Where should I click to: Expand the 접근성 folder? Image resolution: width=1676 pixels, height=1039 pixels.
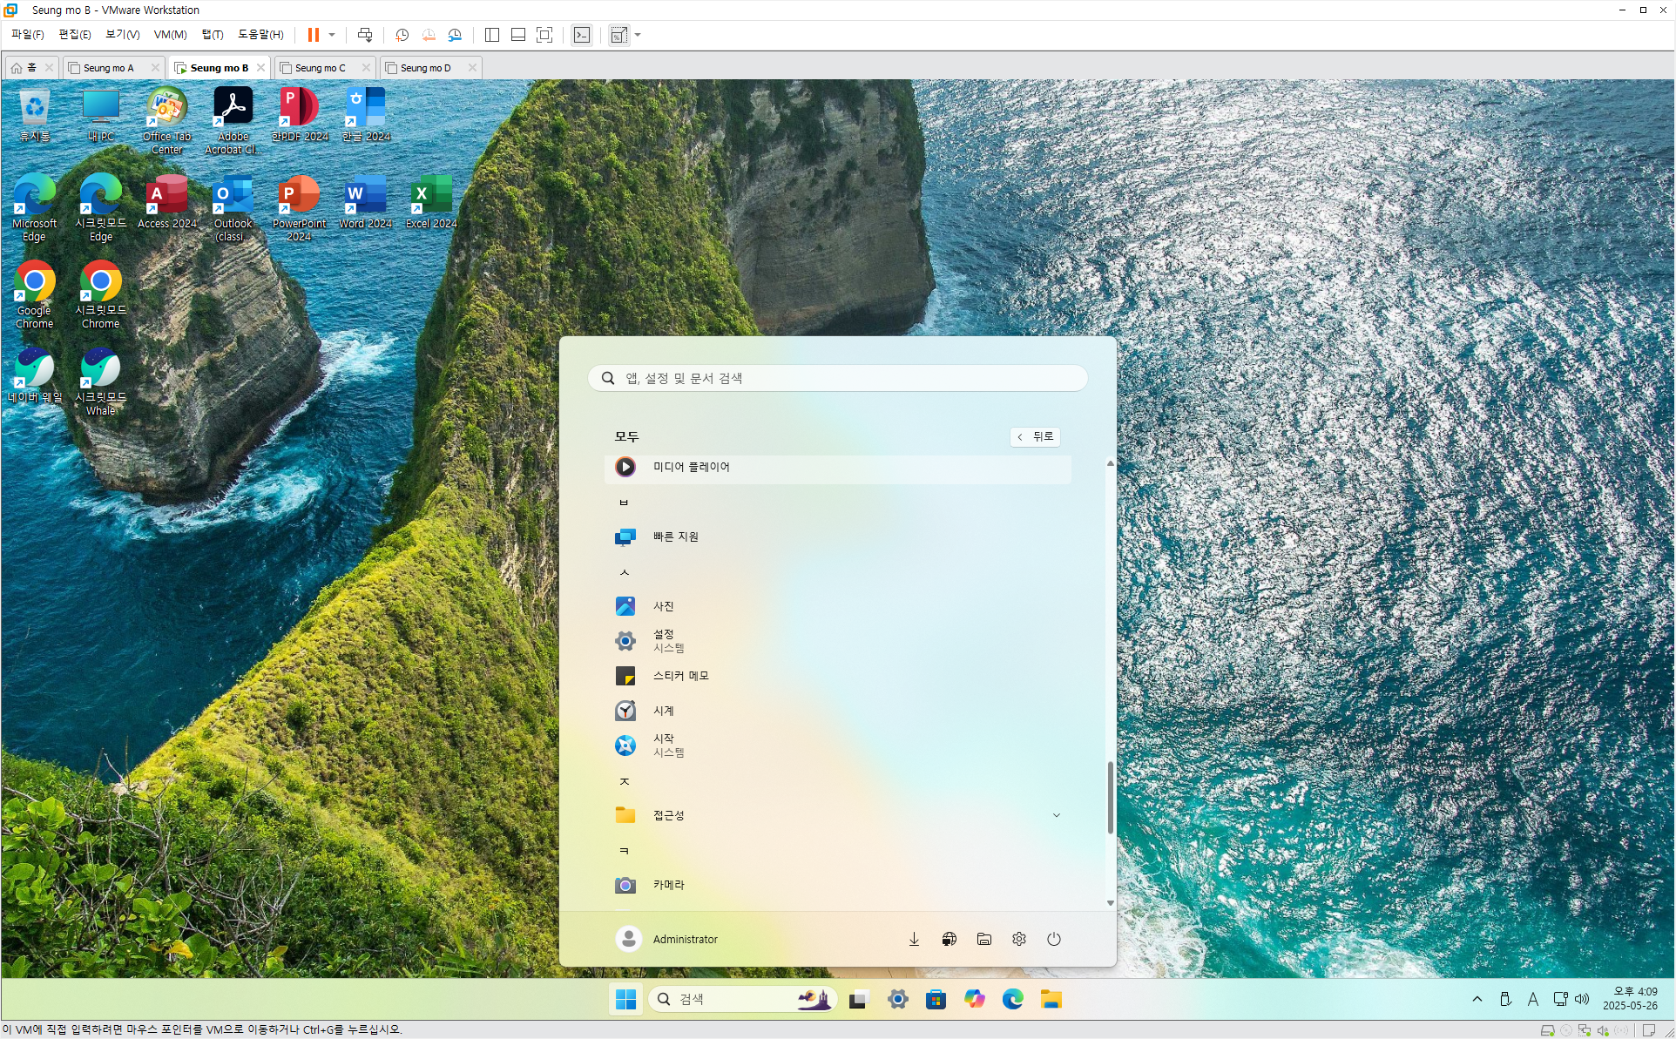click(x=1056, y=815)
